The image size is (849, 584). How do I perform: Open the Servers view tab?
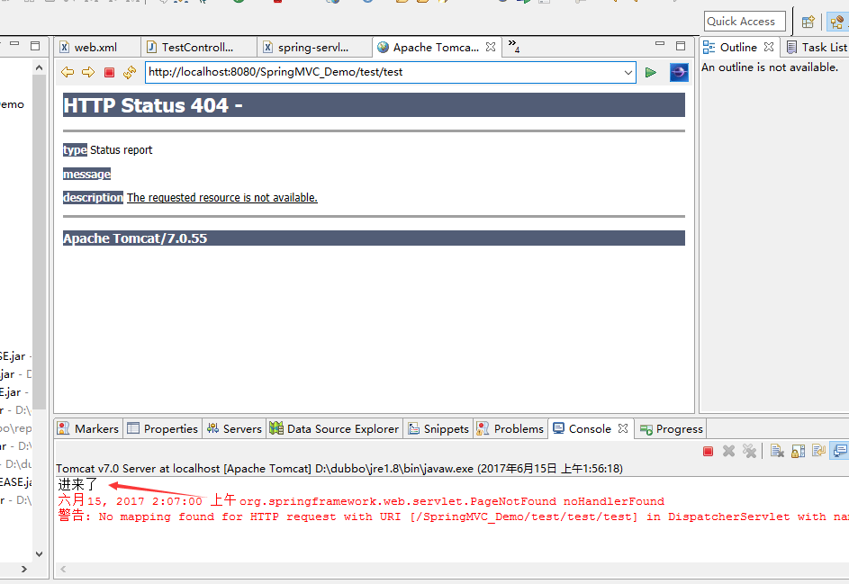[x=234, y=428]
